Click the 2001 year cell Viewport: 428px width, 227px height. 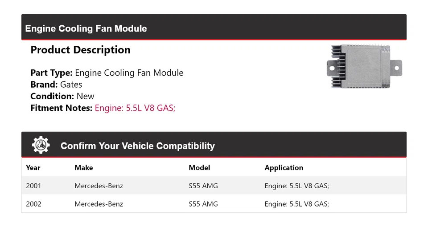coord(33,186)
